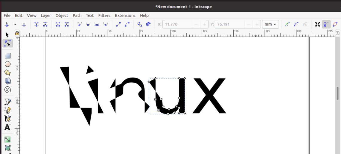Select the 3D Box tool
Screen dimensions: 341x154
pyautogui.click(x=7, y=81)
